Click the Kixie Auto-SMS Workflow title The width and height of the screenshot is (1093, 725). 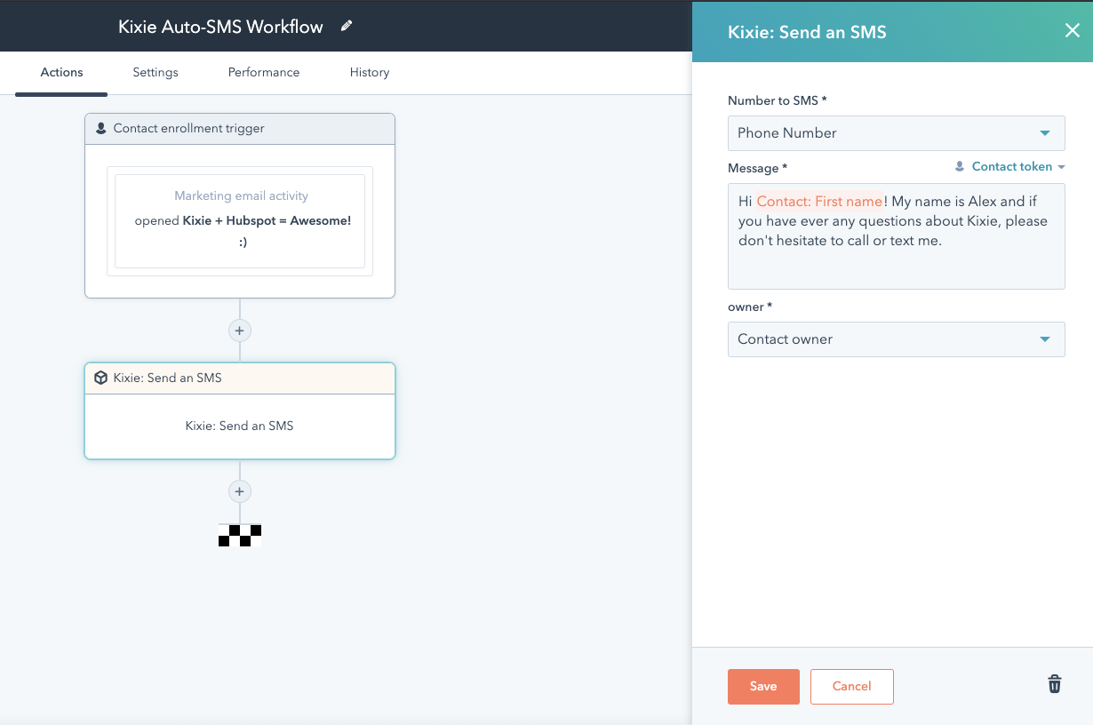coord(220,27)
